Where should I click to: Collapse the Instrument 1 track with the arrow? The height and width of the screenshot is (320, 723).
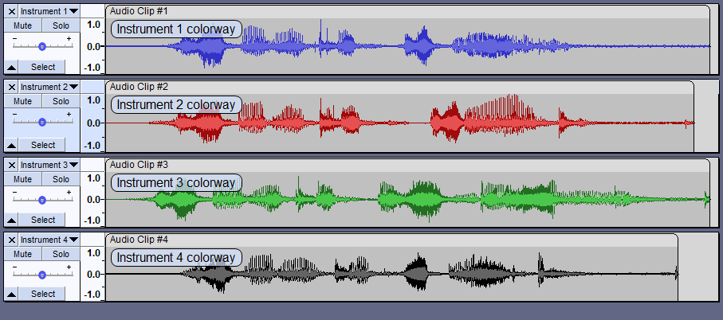click(11, 67)
